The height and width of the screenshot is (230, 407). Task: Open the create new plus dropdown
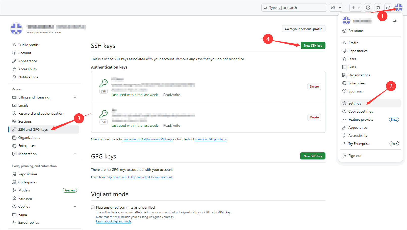355,8
